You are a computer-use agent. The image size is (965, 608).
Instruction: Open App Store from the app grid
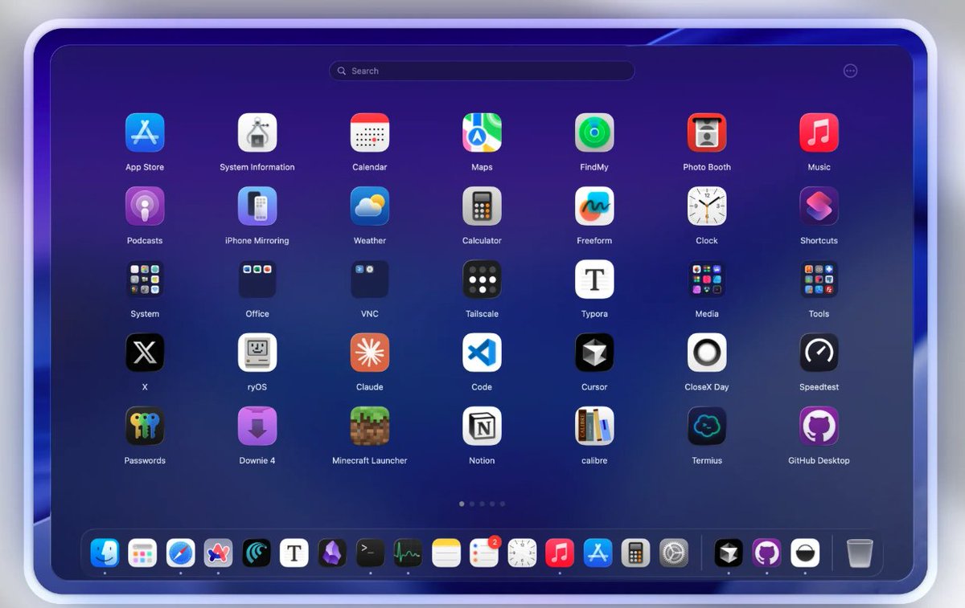pyautogui.click(x=145, y=133)
